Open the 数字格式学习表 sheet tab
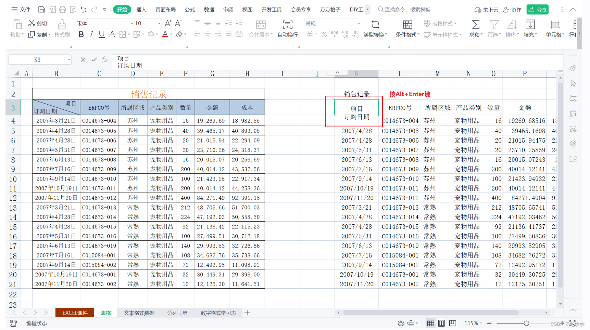This screenshot has height=330, width=590. 218,313
